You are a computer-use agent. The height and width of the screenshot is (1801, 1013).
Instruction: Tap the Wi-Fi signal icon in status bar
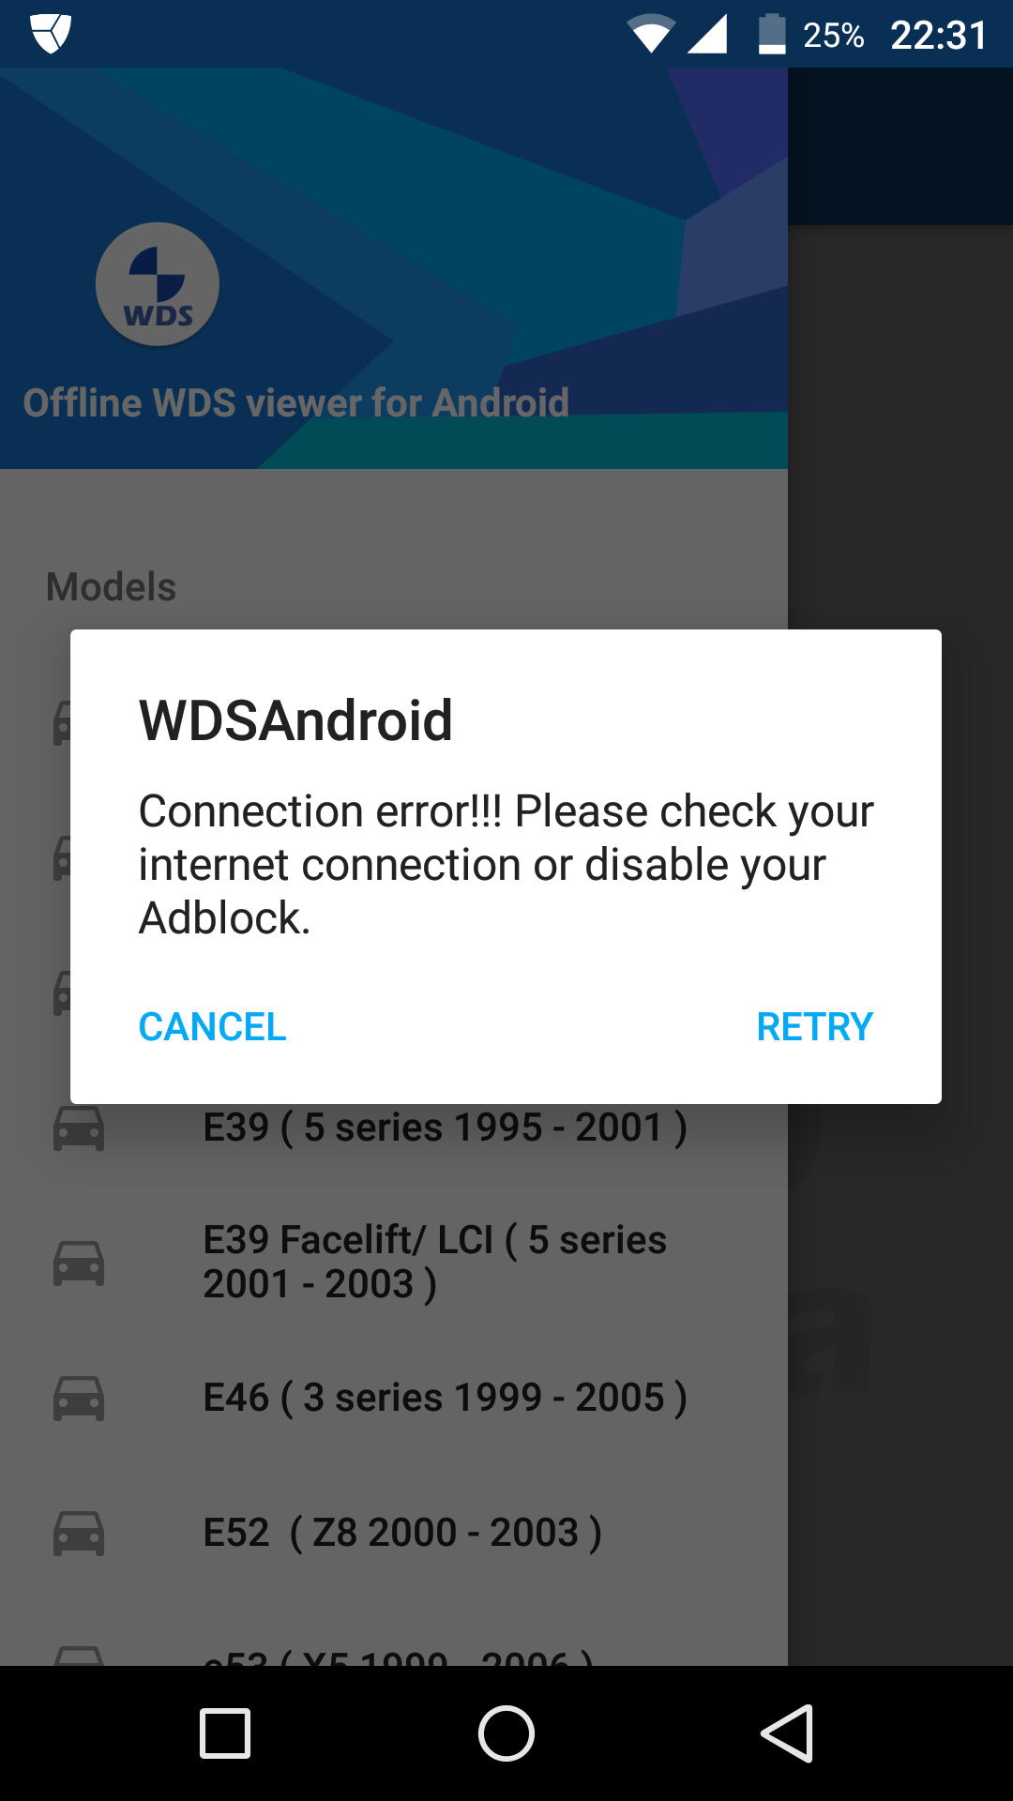(651, 34)
